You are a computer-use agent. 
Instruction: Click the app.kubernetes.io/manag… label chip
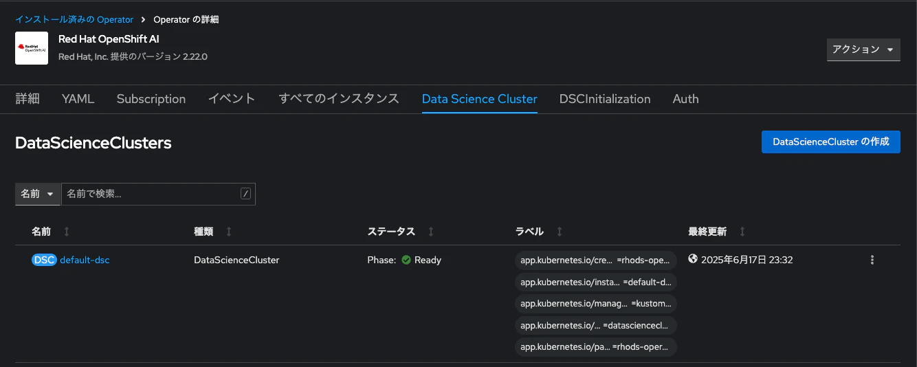(595, 303)
